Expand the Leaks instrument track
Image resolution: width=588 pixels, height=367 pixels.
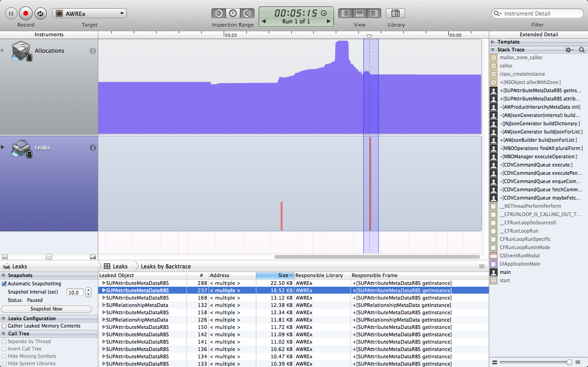(x=3, y=147)
